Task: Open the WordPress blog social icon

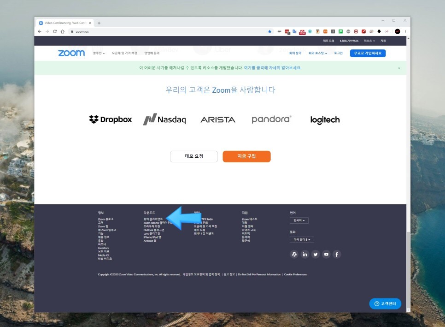Action: pyautogui.click(x=294, y=254)
